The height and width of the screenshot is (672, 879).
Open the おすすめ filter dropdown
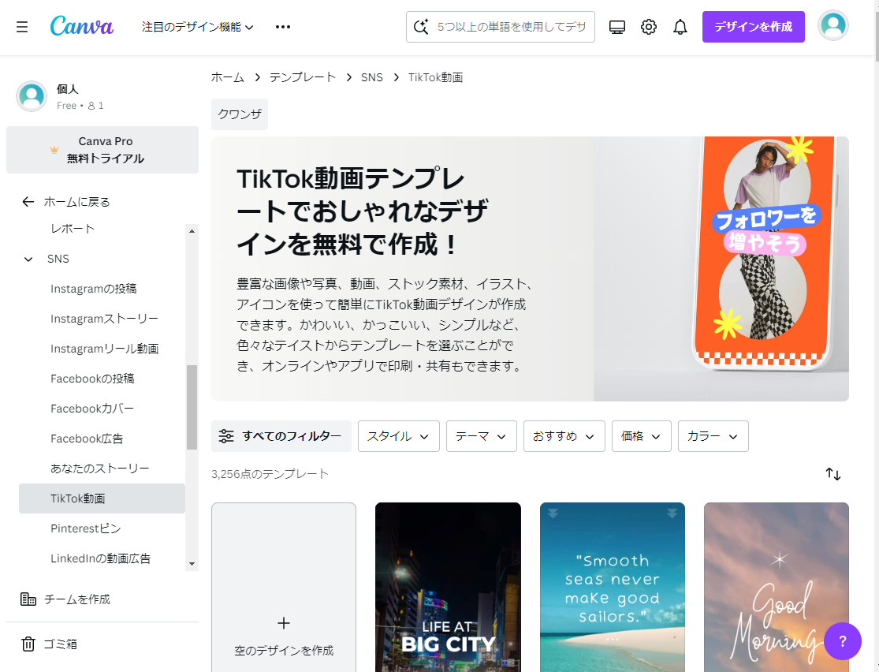564,436
